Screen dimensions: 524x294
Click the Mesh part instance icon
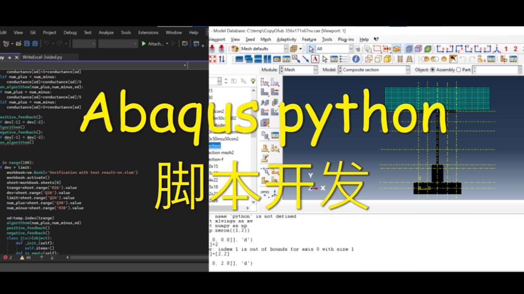pos(265,92)
